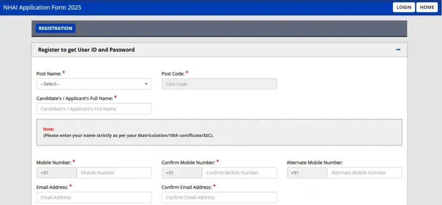This screenshot has height=205, width=442.
Task: Click the Post Name dropdown arrow
Action: click(146, 84)
